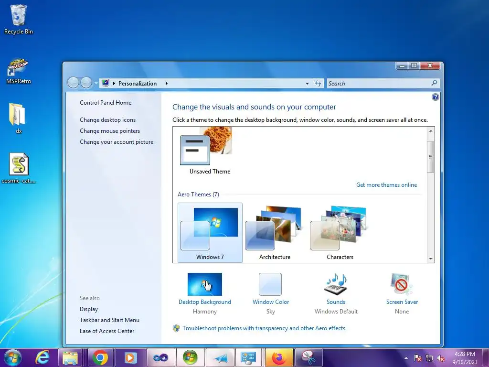Screen dimensions: 489x367
Task: Click the theme list scrollbar thumb
Action: click(430, 157)
